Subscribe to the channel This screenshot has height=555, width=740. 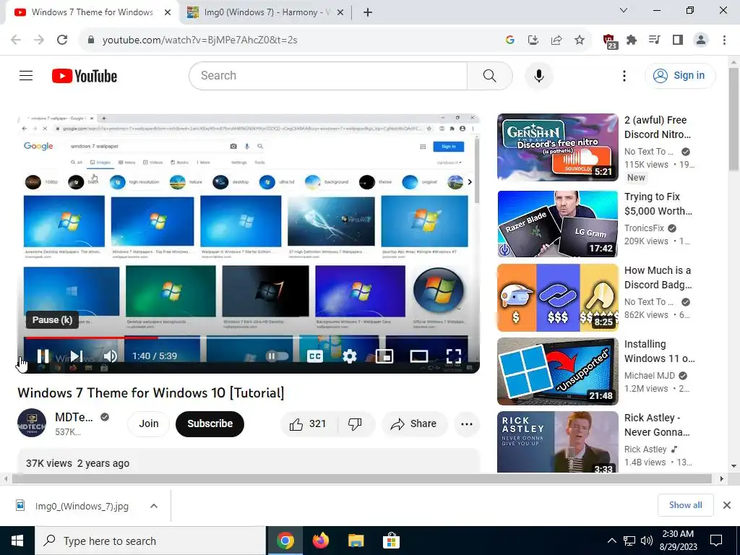pyautogui.click(x=210, y=423)
